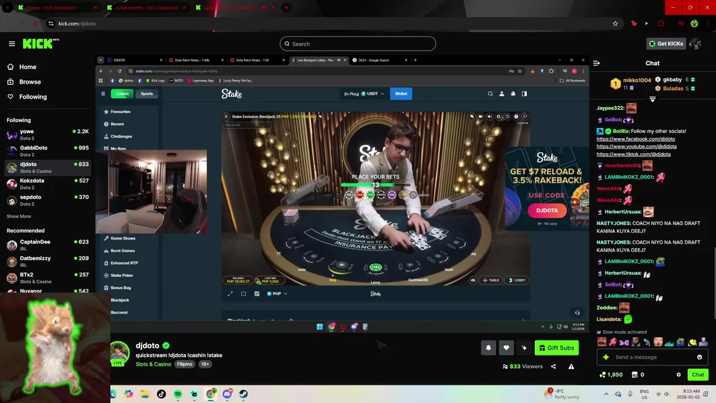The image size is (716, 403).
Task: Open GabbiDoto channel in Following list
Action: tap(47, 151)
